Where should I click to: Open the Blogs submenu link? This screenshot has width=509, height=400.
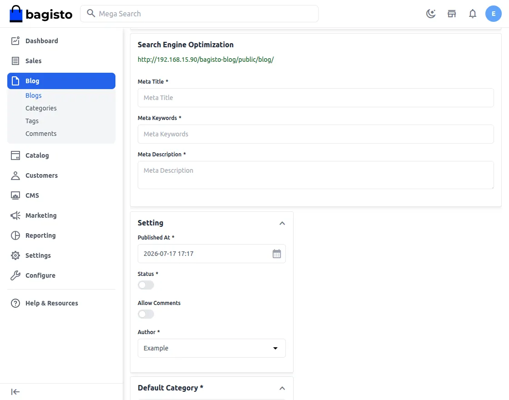pos(34,95)
